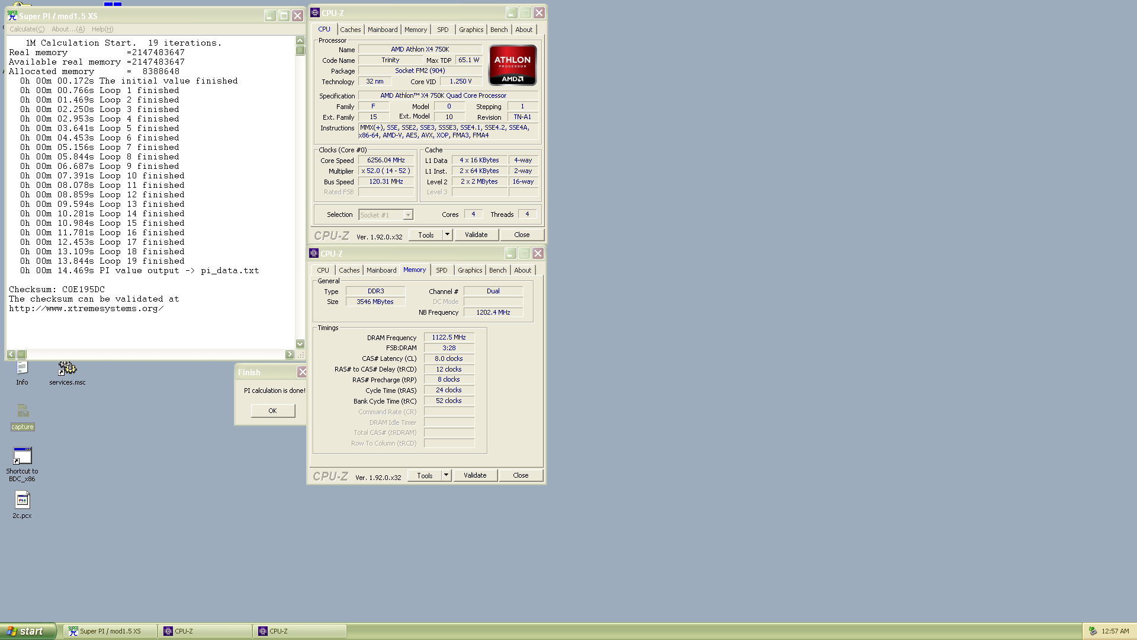
Task: Open Mainboard tab in bottom CPU-Z
Action: (x=381, y=270)
